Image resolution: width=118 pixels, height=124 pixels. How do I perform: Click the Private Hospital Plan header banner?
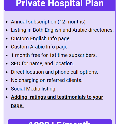60,5
